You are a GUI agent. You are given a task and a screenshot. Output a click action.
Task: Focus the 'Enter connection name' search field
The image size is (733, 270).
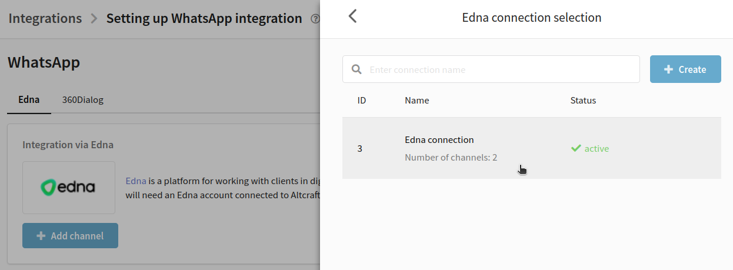491,69
